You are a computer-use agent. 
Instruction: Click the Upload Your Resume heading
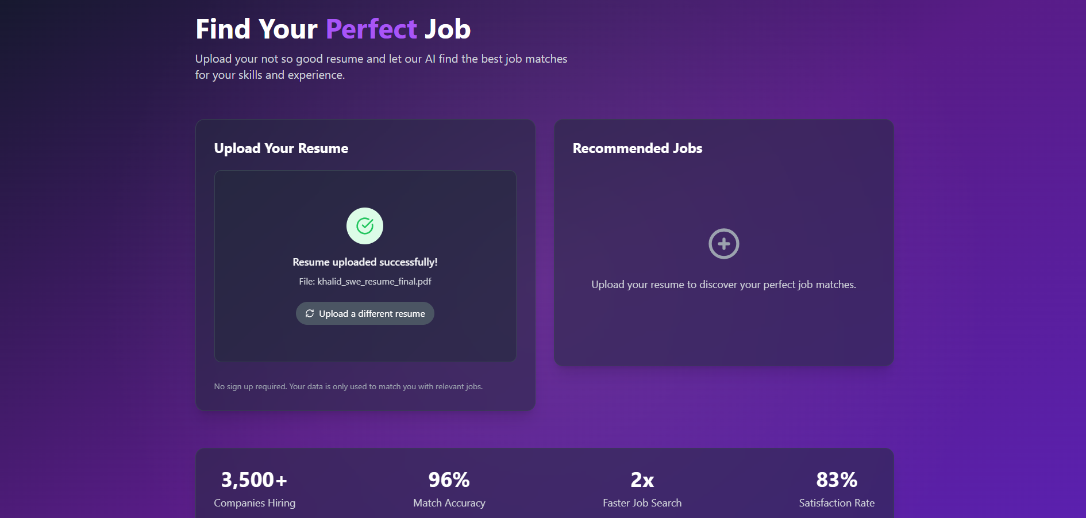(281, 148)
